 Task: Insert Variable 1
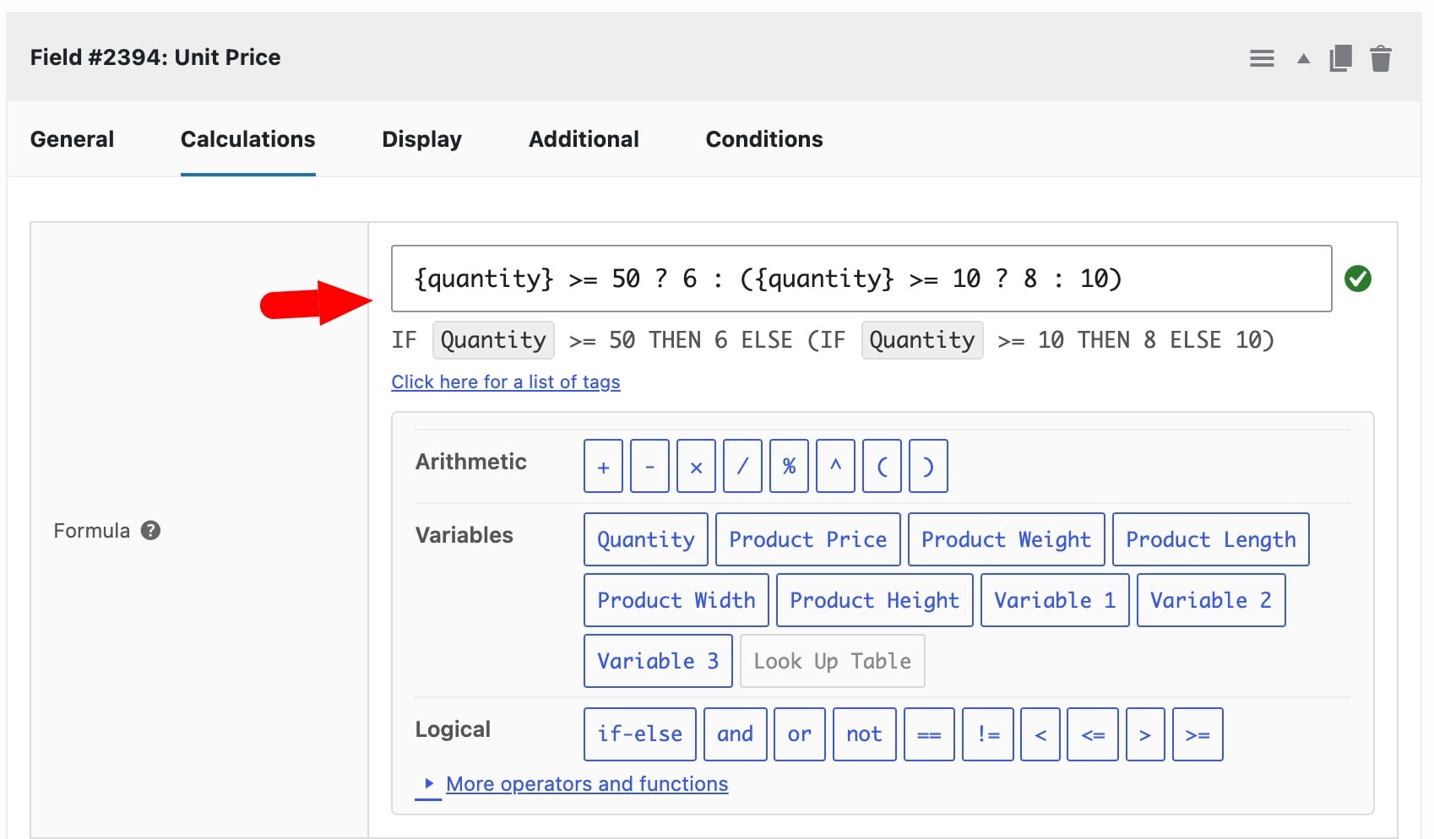tap(1055, 600)
